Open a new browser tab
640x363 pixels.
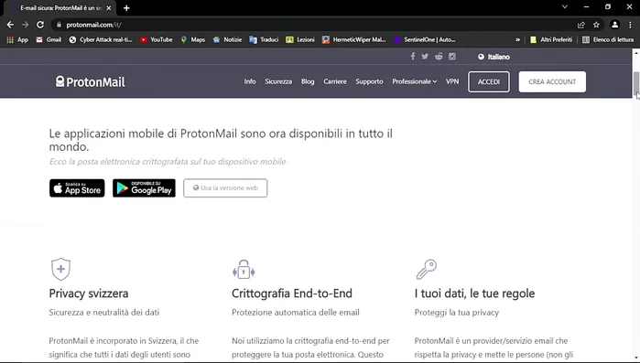tap(126, 8)
